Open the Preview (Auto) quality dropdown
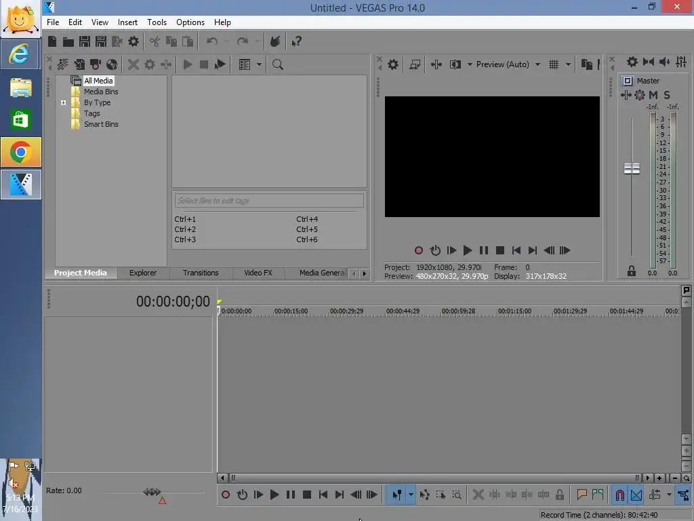The height and width of the screenshot is (521, 694). (x=537, y=64)
